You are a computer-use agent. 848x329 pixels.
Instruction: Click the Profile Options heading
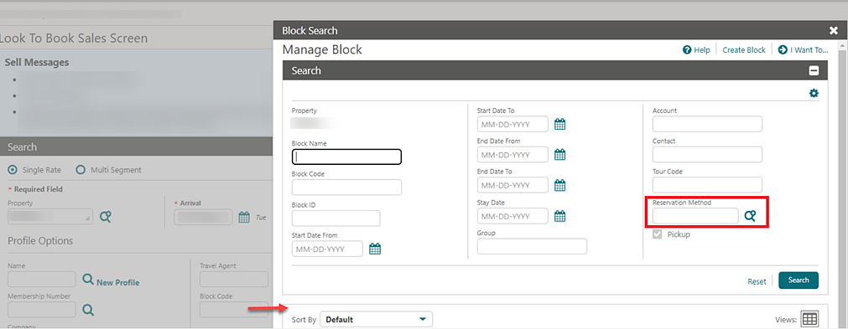coord(40,240)
